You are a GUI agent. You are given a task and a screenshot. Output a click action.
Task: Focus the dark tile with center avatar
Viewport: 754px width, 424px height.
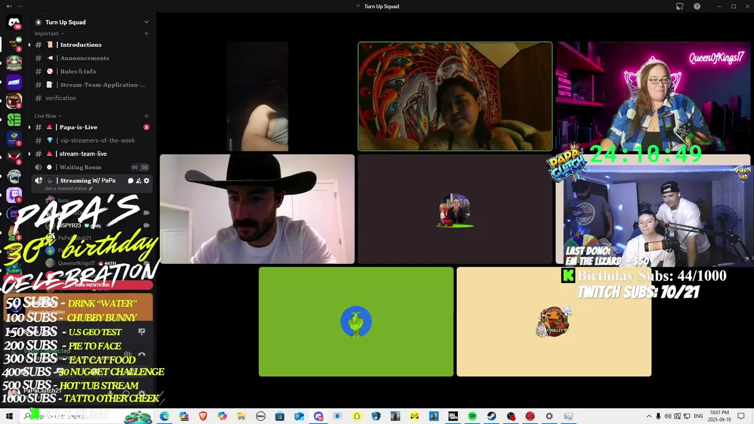(x=455, y=209)
